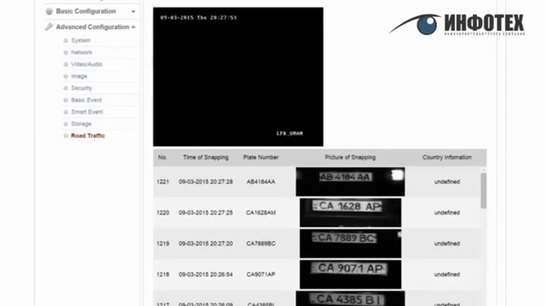Screen dimensions: 545x306
Task: Click timestamp 09-03-2015 20:27:28
Action: point(206,181)
